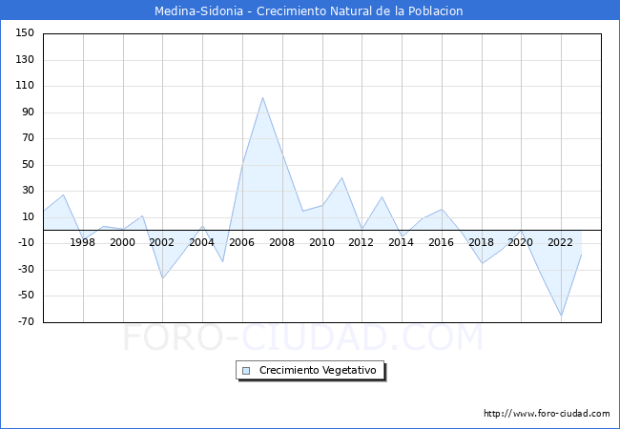The width and height of the screenshot is (620, 429).
Task: Select the 1998 x-axis label
Action: tap(83, 242)
